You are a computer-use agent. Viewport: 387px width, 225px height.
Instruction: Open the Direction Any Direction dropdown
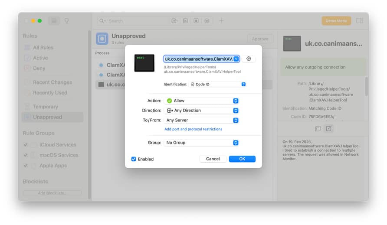click(x=201, y=111)
